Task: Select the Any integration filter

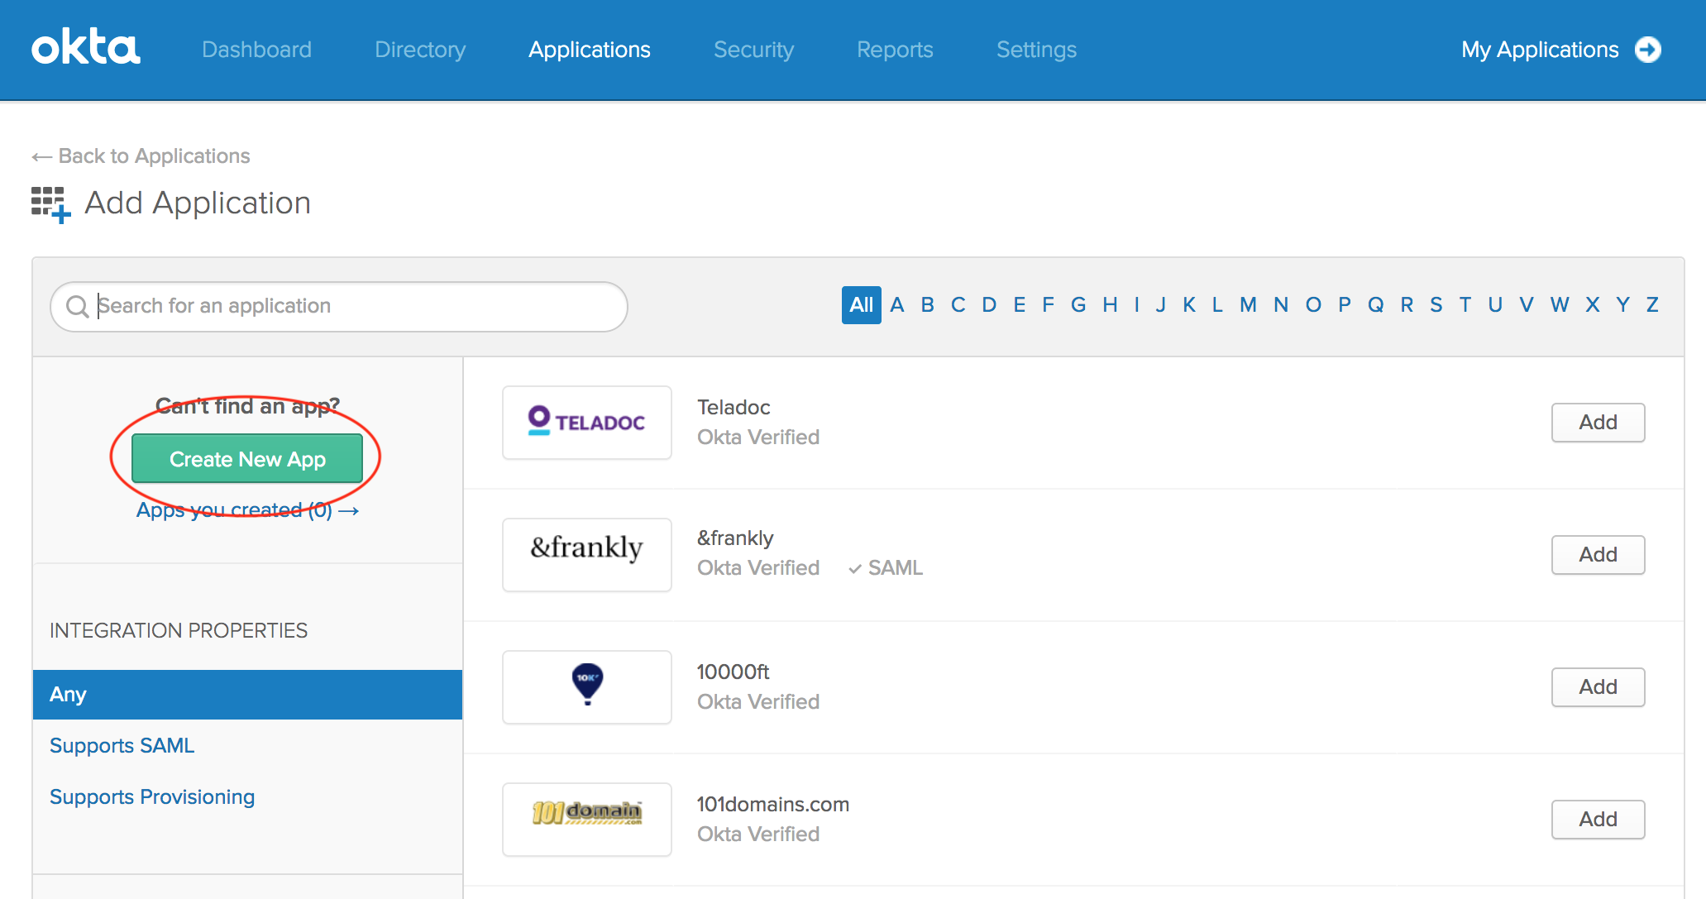Action: [x=247, y=695]
